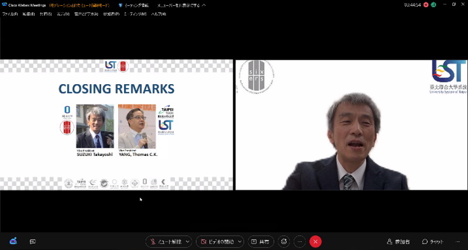Click the green status indicator in the title bar

pos(433,5)
